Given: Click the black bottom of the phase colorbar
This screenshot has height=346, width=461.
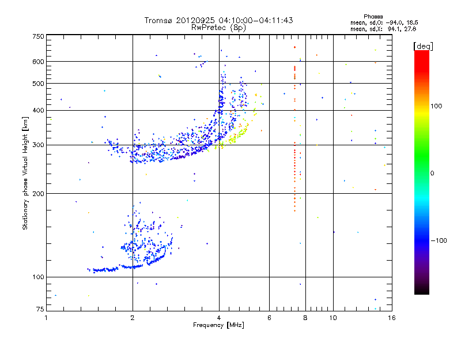Looking at the screenshot, I should tap(422, 290).
